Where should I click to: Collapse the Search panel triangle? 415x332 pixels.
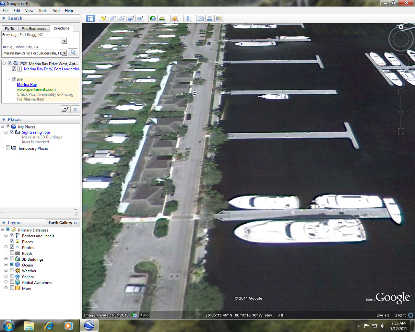pos(4,18)
